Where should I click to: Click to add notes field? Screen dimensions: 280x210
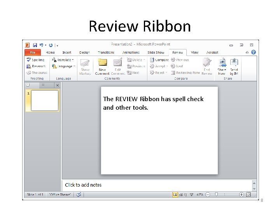(157, 185)
